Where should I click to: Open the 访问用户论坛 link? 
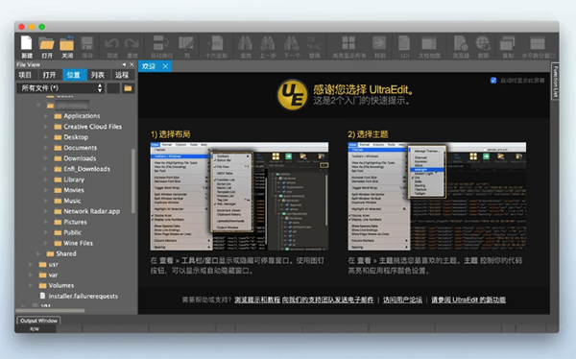tap(402, 299)
